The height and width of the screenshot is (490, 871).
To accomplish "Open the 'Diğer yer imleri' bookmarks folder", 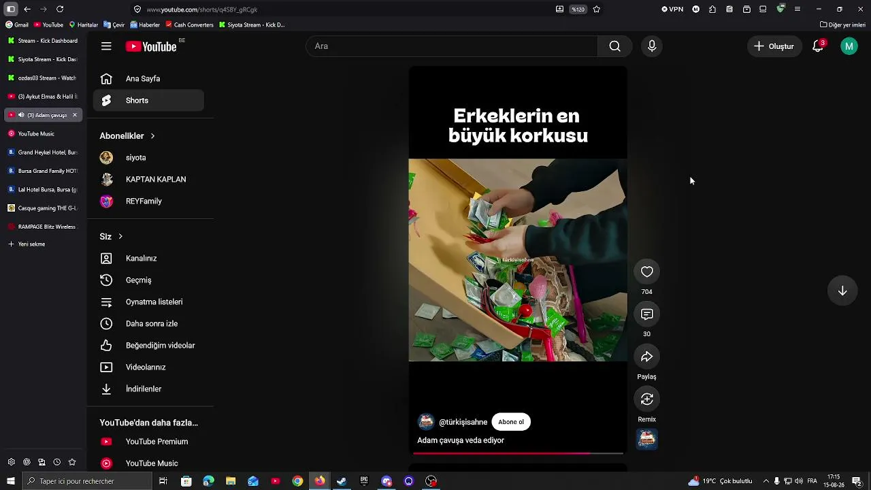I will [842, 25].
